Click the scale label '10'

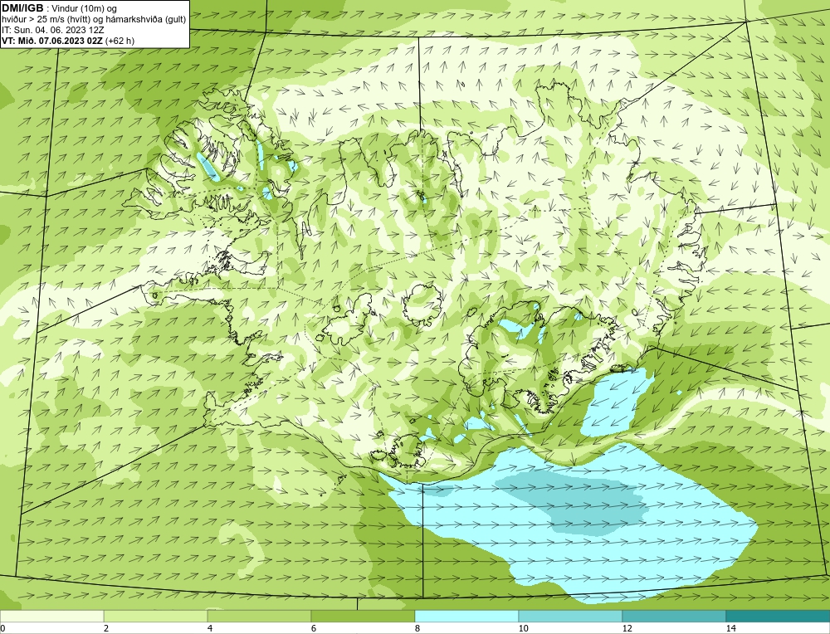[524, 628]
